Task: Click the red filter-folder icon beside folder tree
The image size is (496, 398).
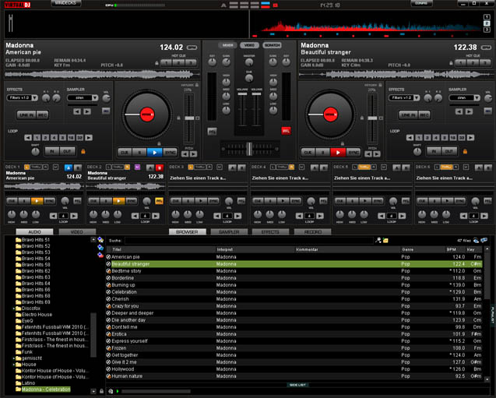Action: (100, 255)
